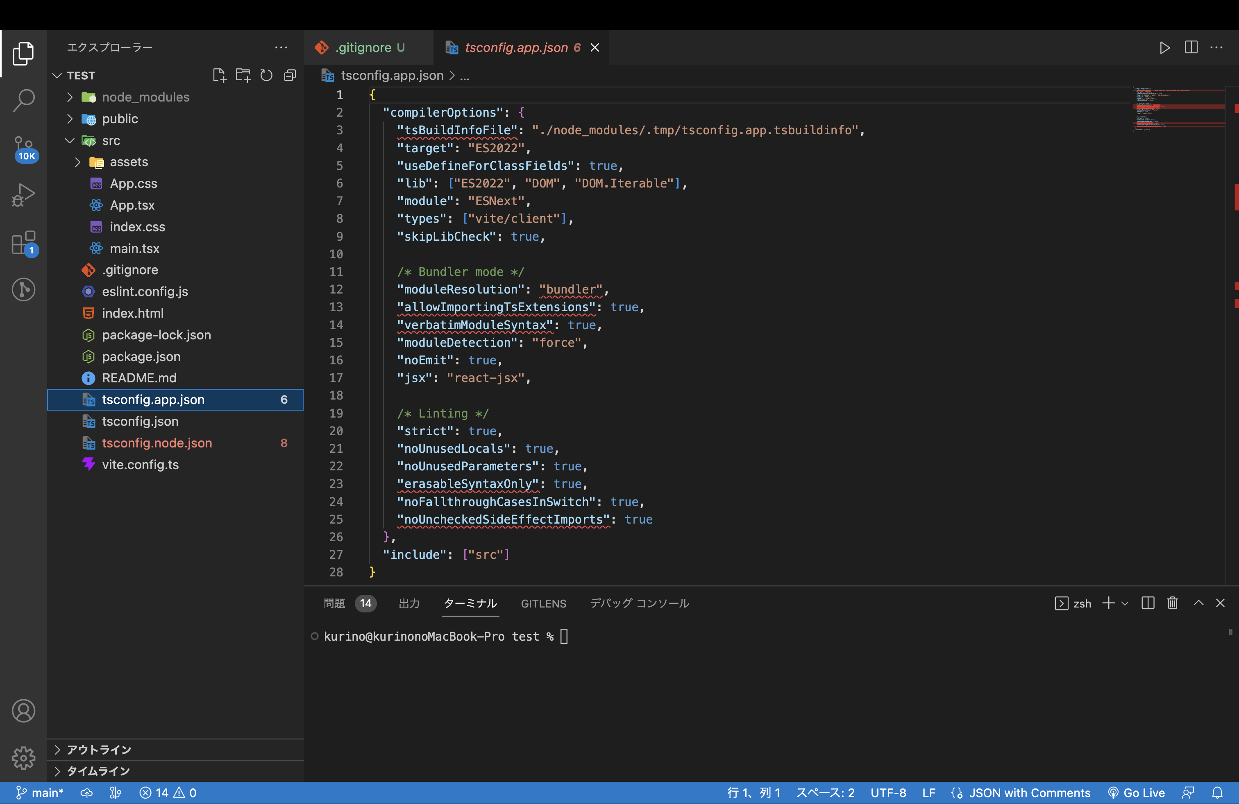The image size is (1239, 804).
Task: Split the editor to the right
Action: (x=1191, y=47)
